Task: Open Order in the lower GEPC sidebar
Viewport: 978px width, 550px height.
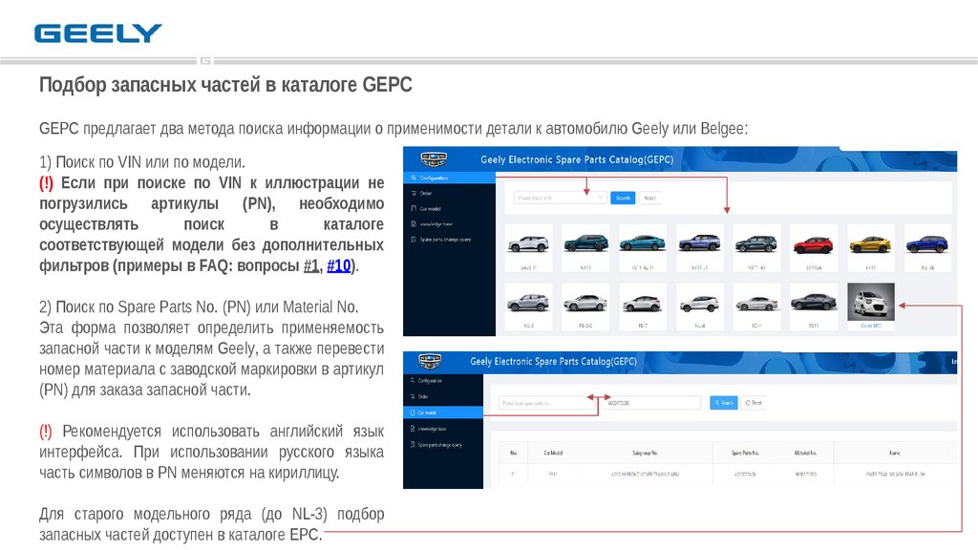Action: tap(423, 396)
